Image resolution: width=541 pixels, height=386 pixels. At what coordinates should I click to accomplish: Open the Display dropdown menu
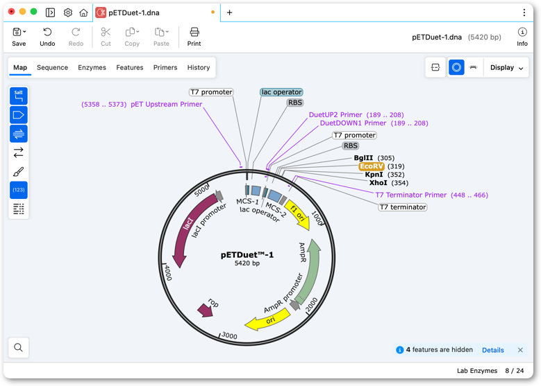506,67
